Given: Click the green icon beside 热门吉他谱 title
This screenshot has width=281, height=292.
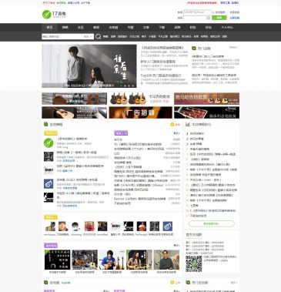Looking at the screenshot, I should click(188, 283).
